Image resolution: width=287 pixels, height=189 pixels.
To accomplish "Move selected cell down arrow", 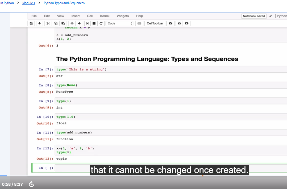I will click(x=79, y=23).
